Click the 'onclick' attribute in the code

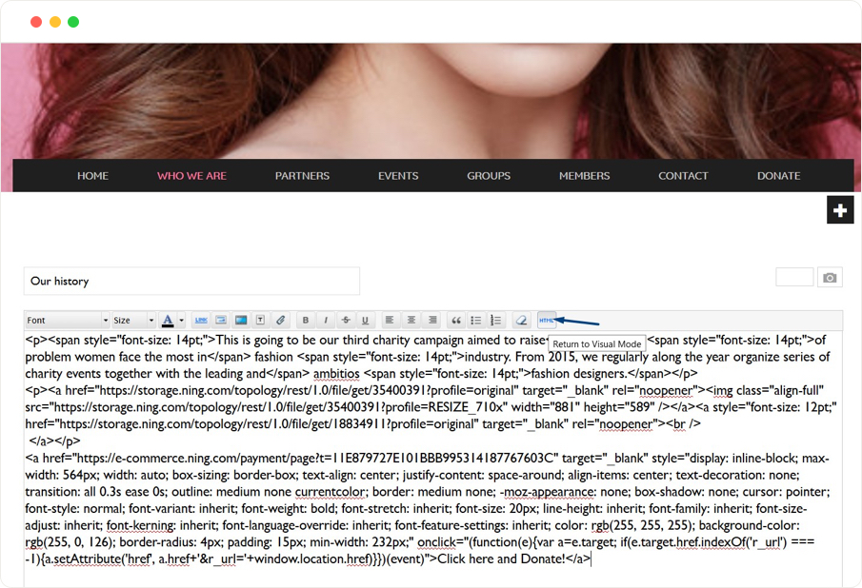437,542
